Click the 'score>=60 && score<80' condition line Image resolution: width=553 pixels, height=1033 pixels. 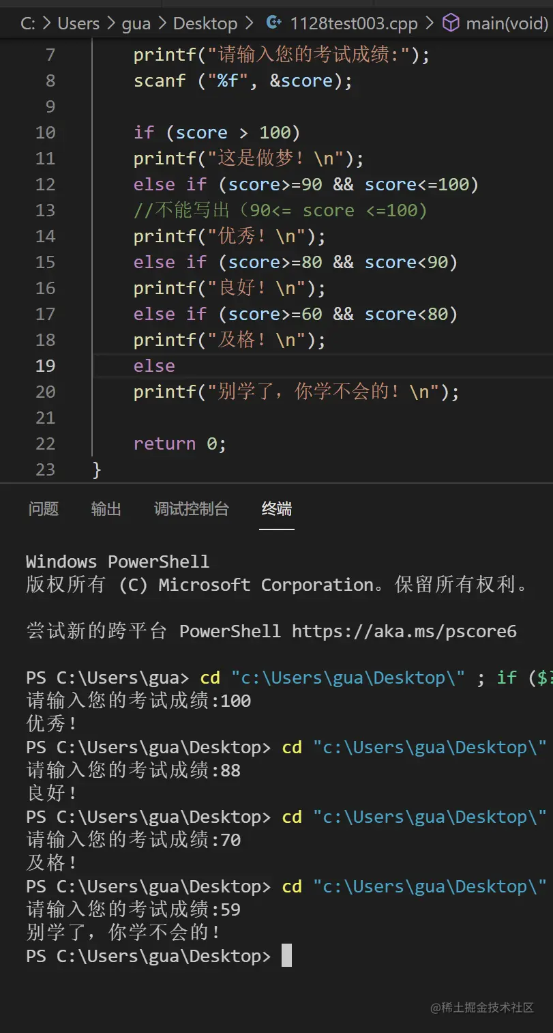coord(296,314)
